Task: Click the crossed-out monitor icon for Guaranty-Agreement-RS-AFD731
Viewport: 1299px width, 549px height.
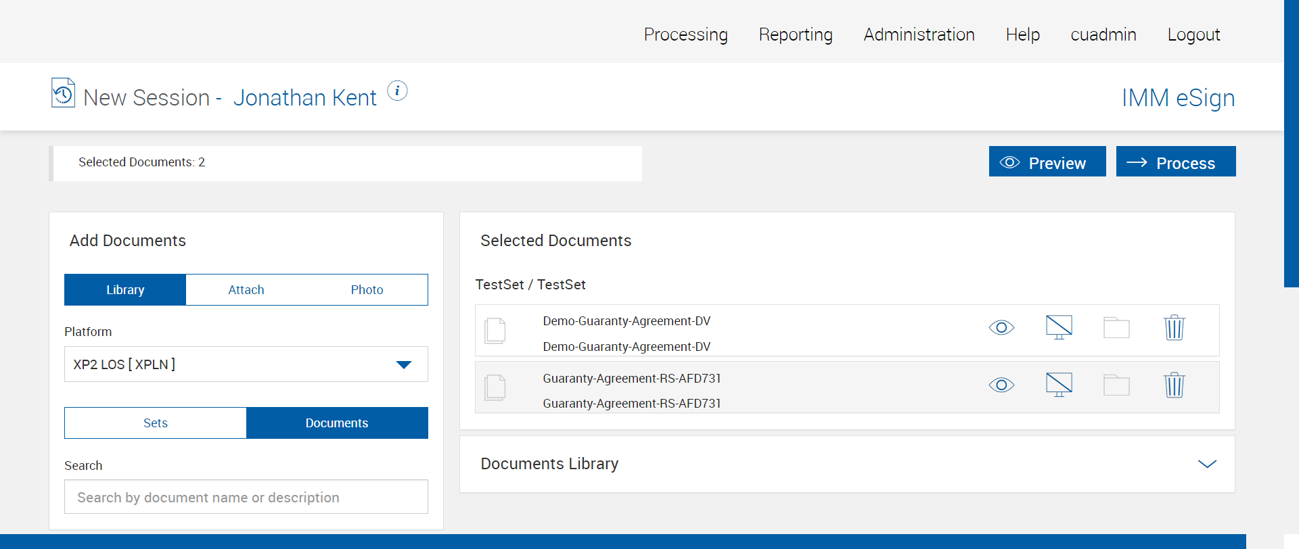Action: [1059, 385]
